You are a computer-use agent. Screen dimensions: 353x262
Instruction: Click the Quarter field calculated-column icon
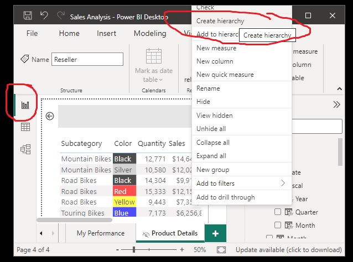pyautogui.click(x=289, y=212)
